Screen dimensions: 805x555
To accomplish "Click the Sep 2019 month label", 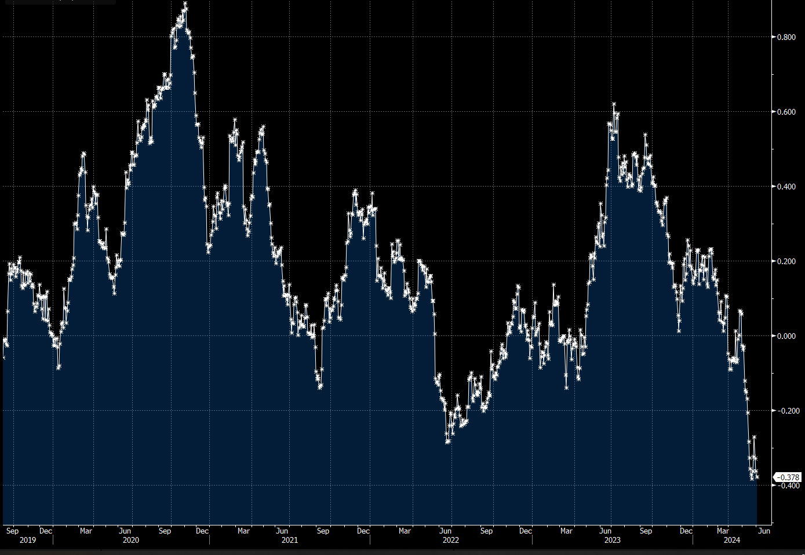I will (13, 531).
